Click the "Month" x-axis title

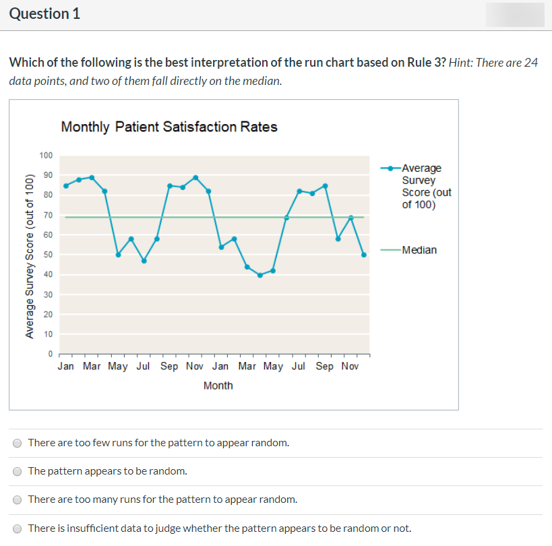pos(218,386)
